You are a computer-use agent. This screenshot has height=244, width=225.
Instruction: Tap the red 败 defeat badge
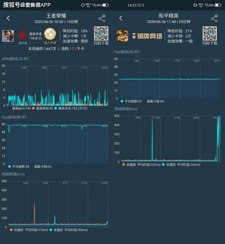point(23,35)
